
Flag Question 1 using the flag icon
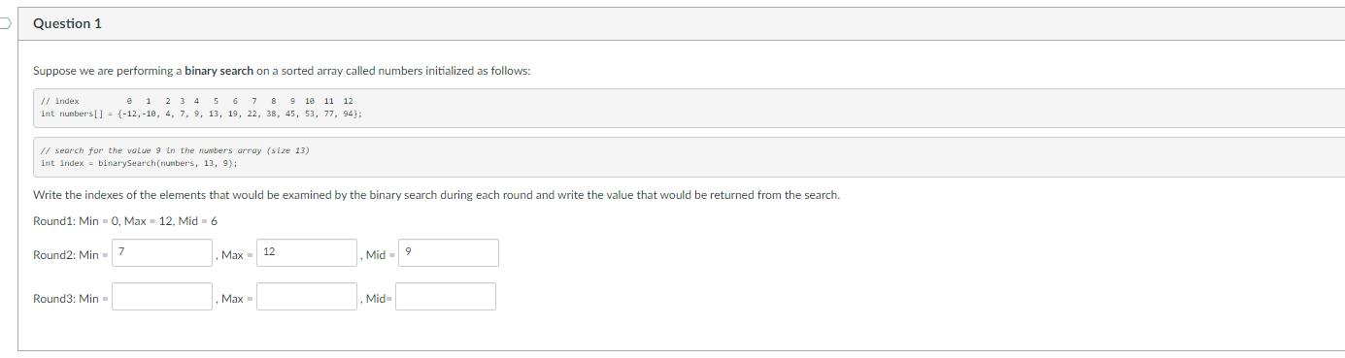coord(4,24)
